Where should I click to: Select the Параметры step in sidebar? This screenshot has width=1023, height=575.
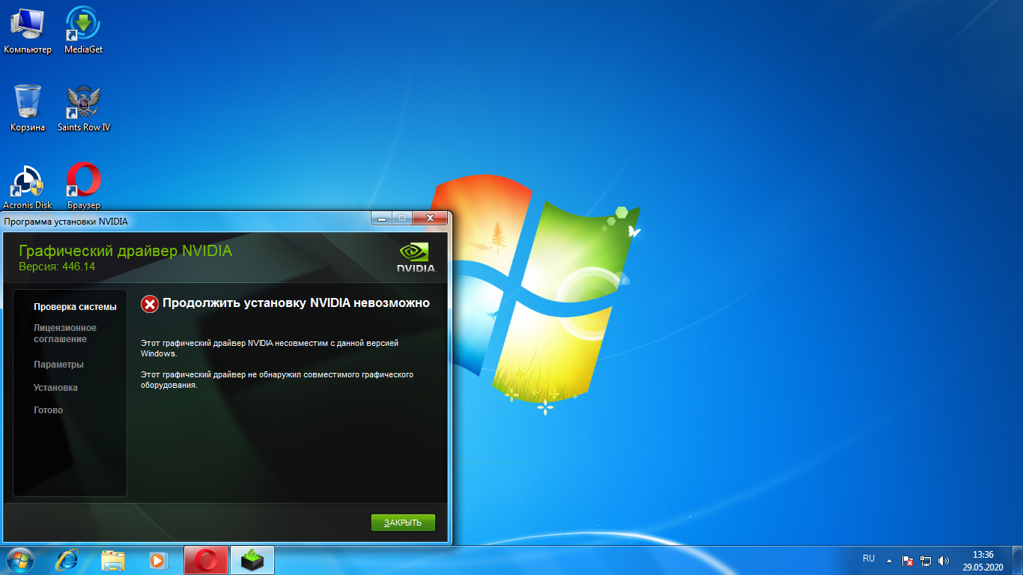coord(58,365)
